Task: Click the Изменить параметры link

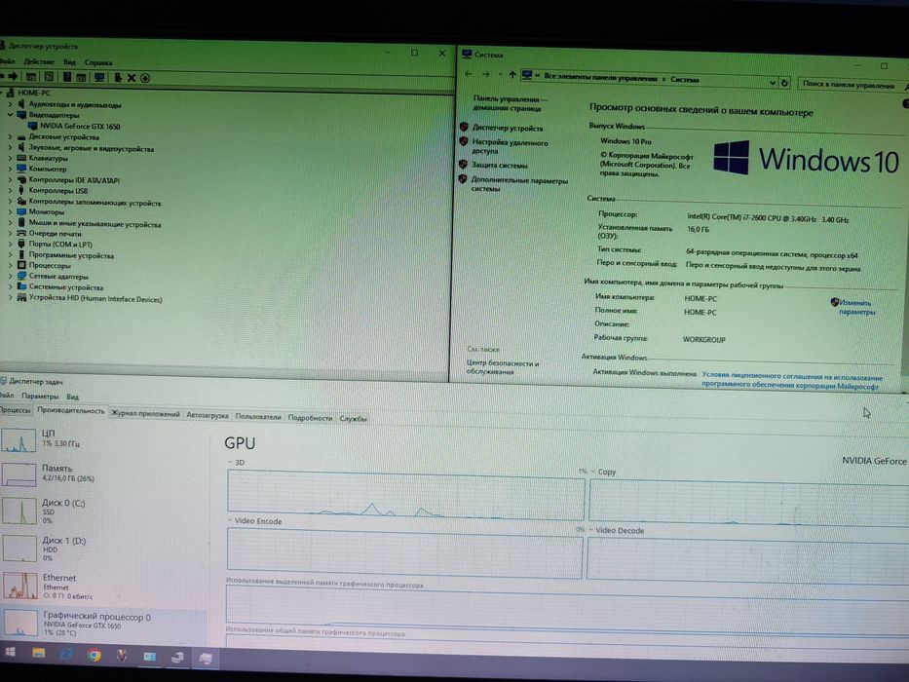Action: (x=856, y=307)
